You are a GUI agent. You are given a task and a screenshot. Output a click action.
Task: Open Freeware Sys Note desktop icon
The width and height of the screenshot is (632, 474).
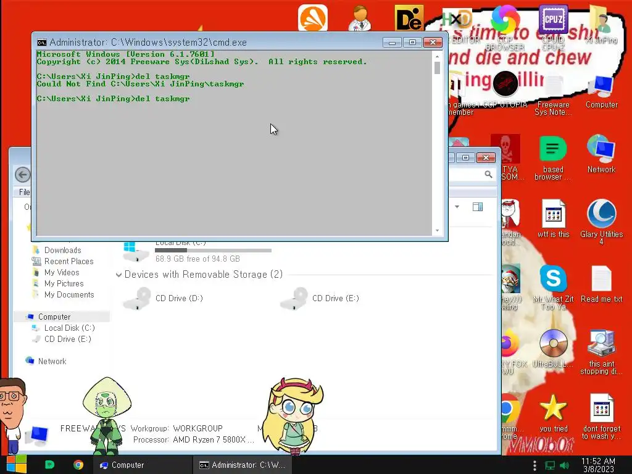553,95
